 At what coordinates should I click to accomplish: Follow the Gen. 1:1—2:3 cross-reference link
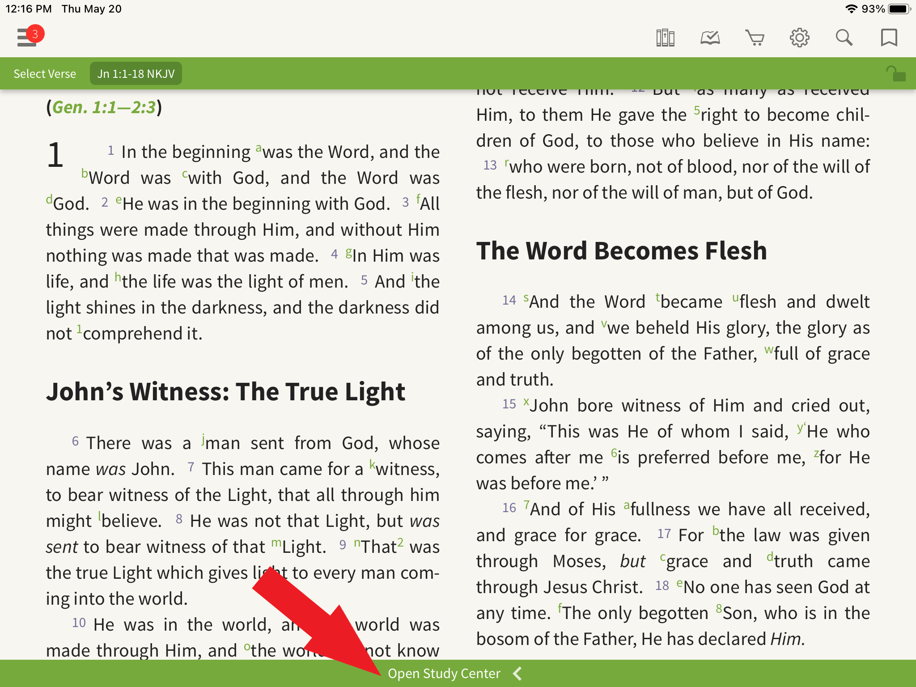coord(104,107)
